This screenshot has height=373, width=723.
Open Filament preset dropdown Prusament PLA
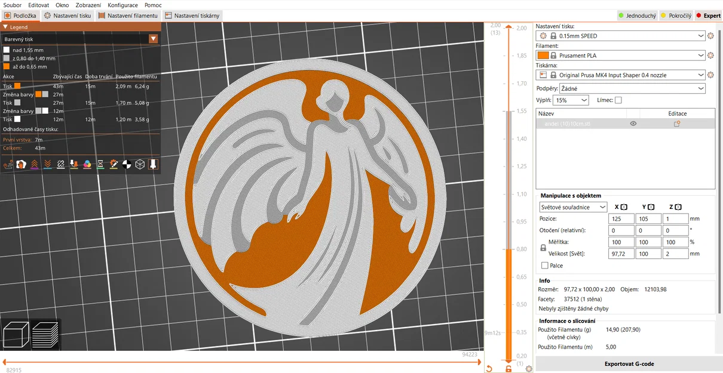pyautogui.click(x=621, y=56)
